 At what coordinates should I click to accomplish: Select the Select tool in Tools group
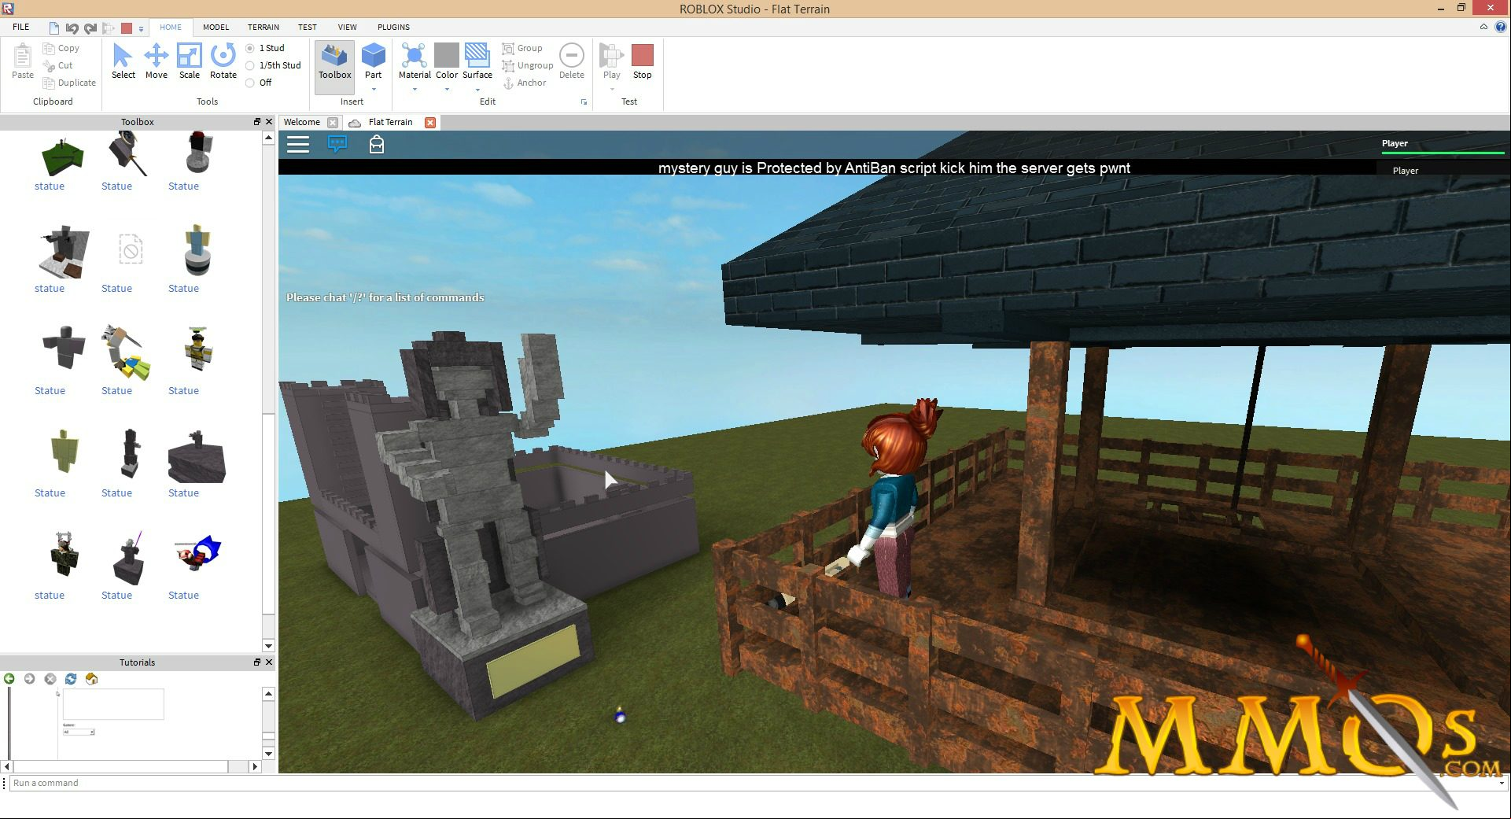(x=123, y=61)
